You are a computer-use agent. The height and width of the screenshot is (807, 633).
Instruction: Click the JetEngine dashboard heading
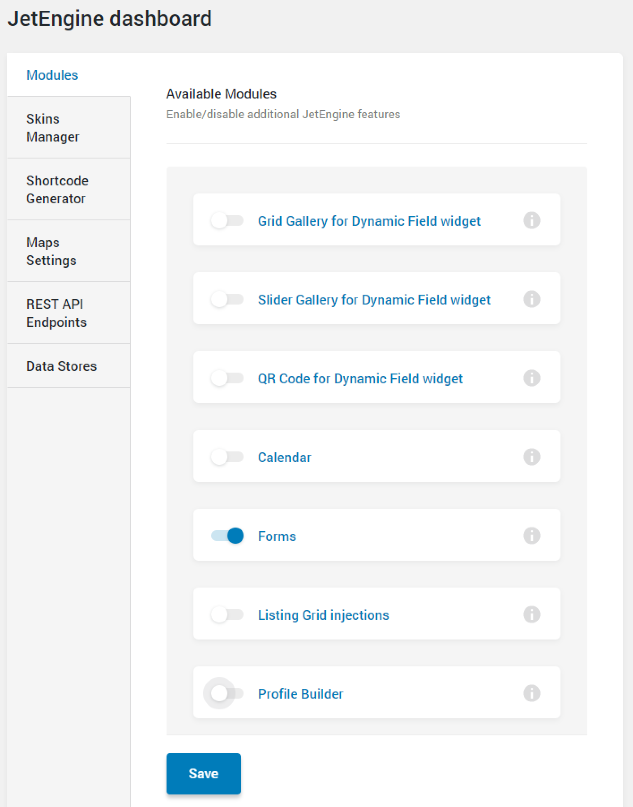(110, 18)
